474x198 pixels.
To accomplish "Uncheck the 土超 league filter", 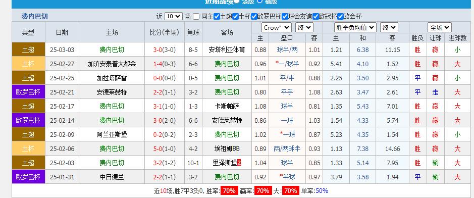I will (x=217, y=17).
